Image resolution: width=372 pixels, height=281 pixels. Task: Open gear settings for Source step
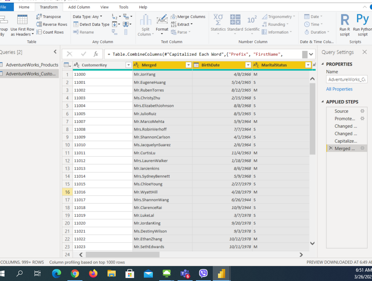click(362, 111)
